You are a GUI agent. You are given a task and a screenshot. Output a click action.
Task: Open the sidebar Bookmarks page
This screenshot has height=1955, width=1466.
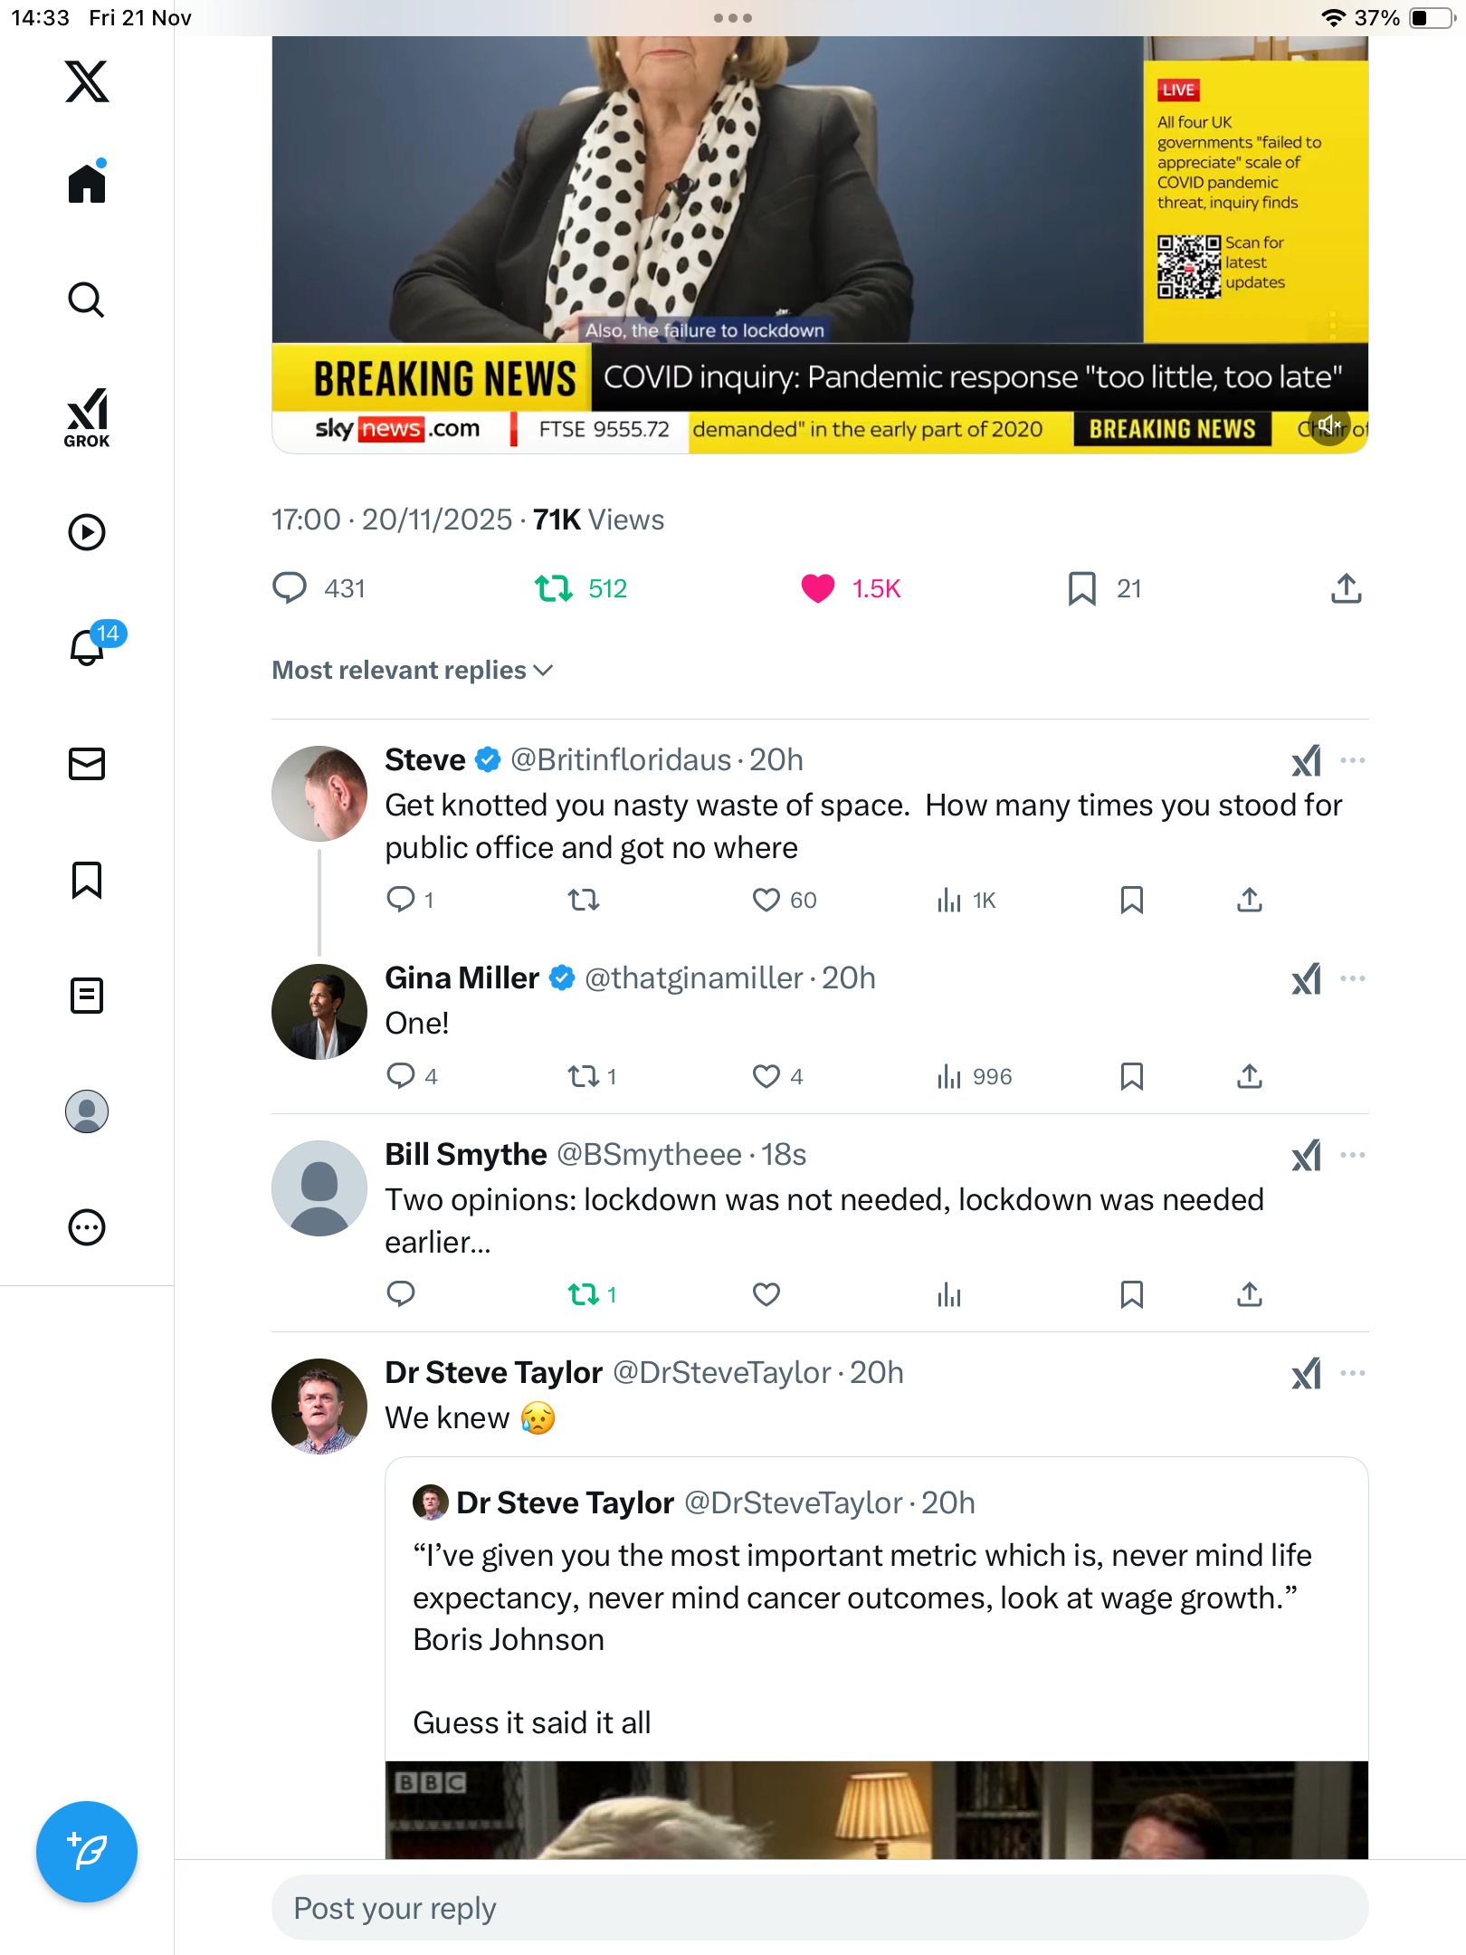(87, 880)
